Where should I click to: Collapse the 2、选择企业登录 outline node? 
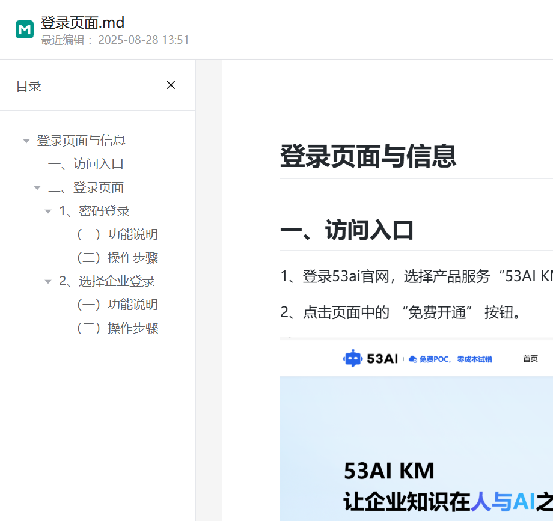(x=48, y=282)
